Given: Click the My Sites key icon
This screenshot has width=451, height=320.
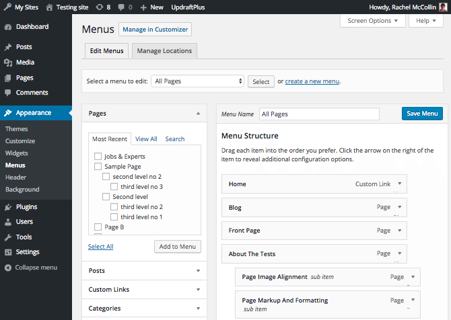Looking at the screenshot, I should pyautogui.click(x=7, y=7).
